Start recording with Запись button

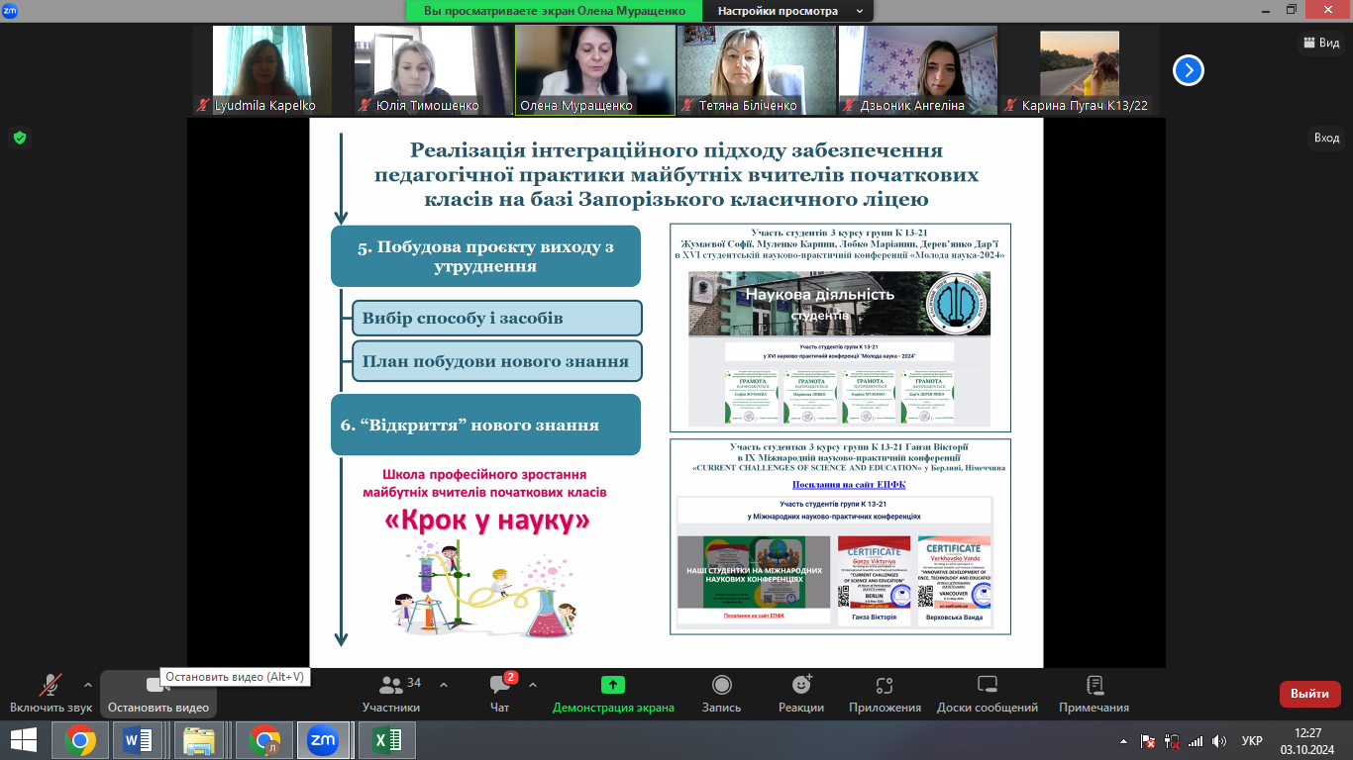721,693
